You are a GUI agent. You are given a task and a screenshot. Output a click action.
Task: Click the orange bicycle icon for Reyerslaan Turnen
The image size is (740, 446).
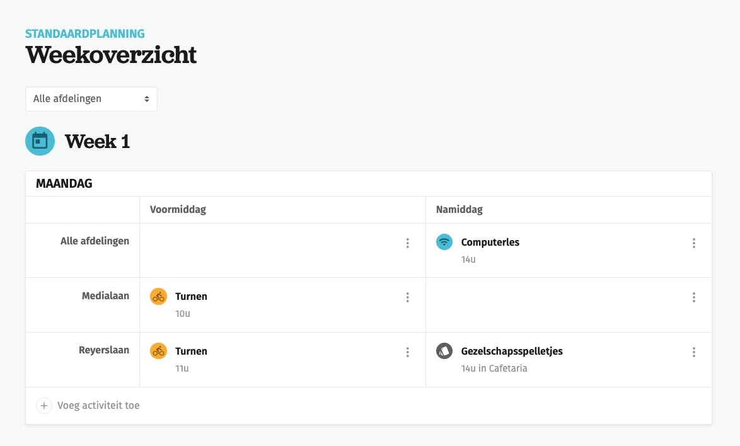point(159,351)
